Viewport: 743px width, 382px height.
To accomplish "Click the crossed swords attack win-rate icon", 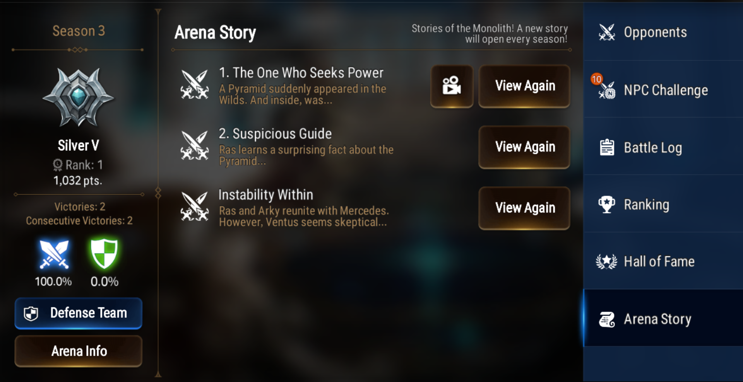I will [54, 254].
